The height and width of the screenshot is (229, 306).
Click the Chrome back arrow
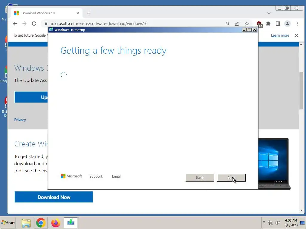pyautogui.click(x=15, y=24)
